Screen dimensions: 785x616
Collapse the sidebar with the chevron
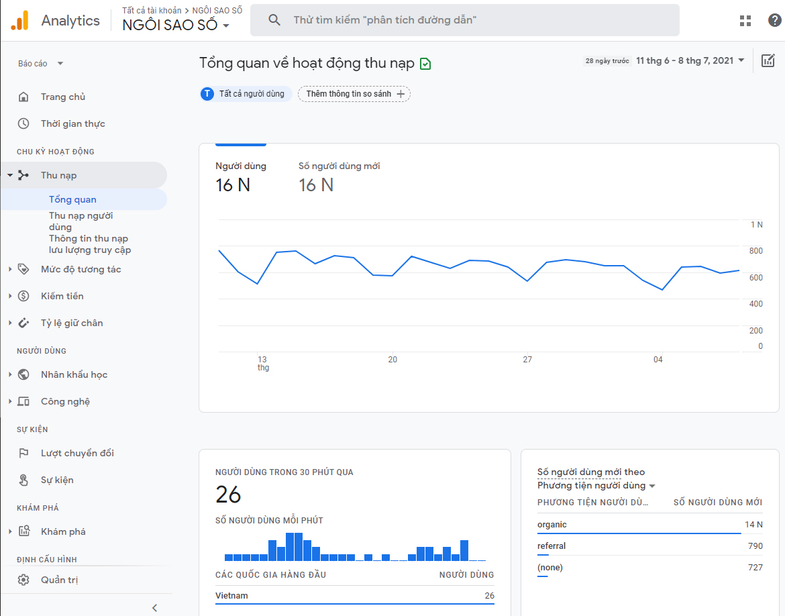(154, 607)
